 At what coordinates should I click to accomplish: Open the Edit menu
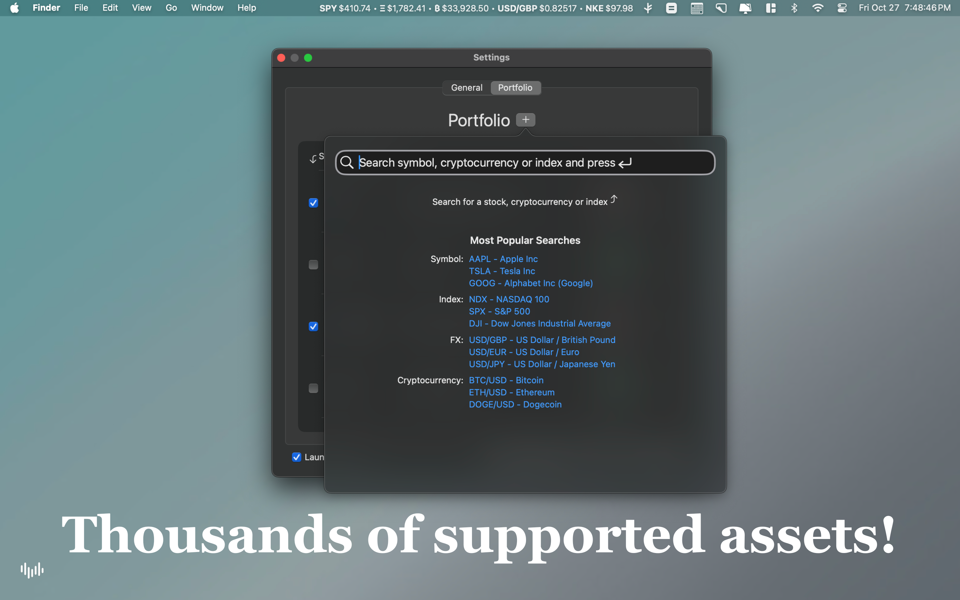pos(110,8)
